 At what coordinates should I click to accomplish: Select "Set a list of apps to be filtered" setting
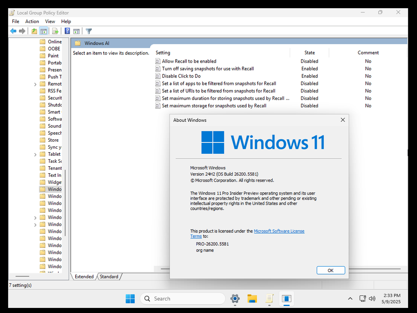[x=219, y=83]
